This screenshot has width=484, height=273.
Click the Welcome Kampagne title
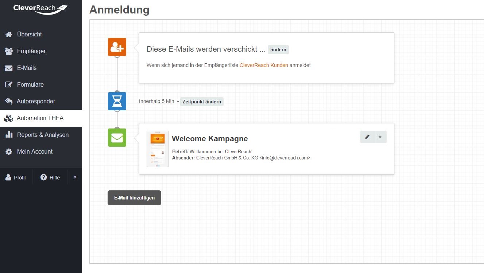210,139
